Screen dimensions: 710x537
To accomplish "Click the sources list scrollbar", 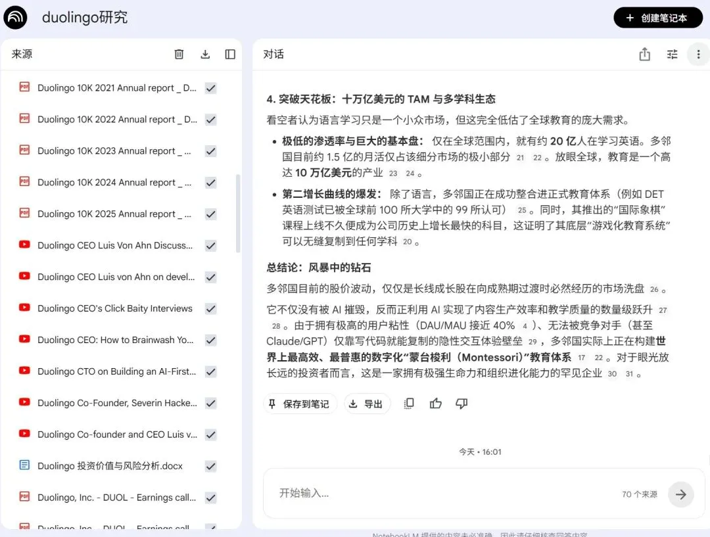I will coord(238,213).
